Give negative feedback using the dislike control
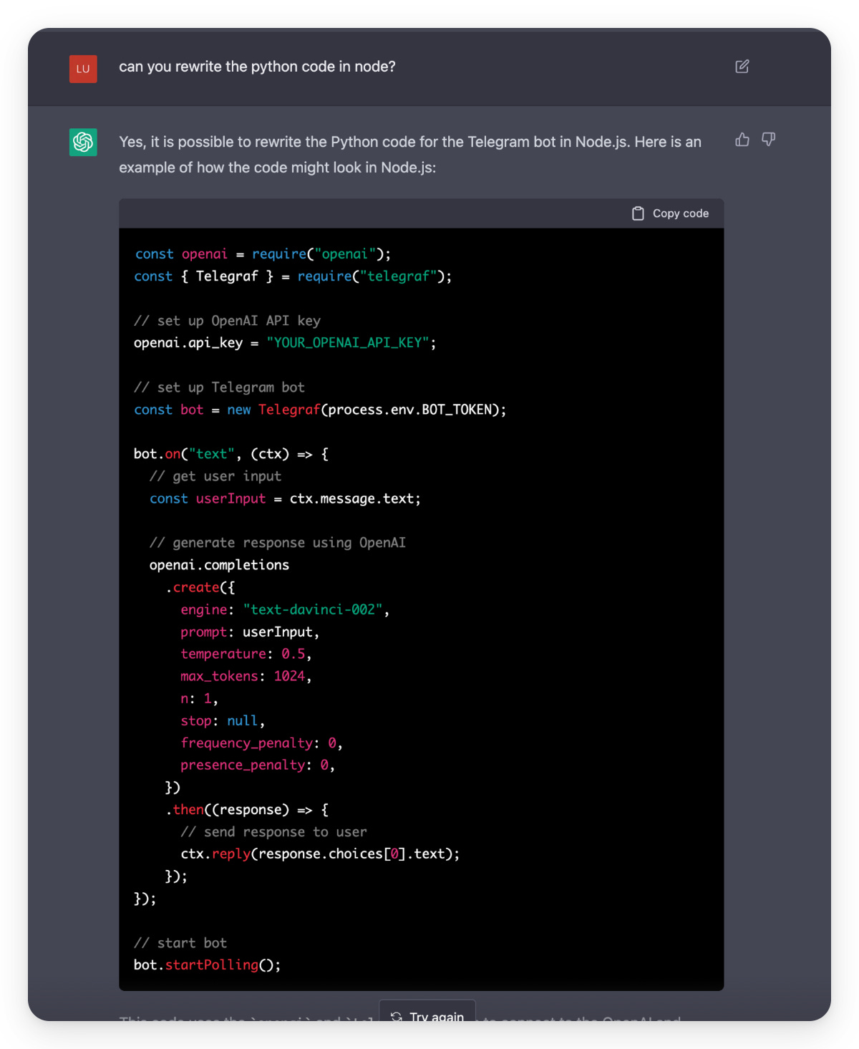Screen dimensions: 859x1049 coord(767,140)
